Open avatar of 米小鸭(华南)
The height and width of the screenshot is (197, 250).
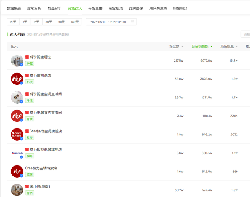17,190
